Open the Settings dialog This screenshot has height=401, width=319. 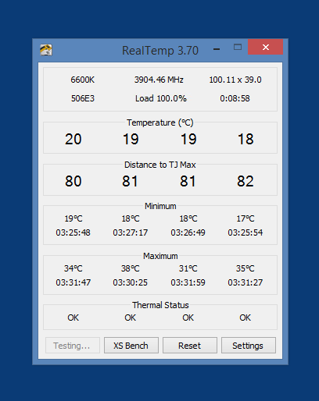coord(249,346)
